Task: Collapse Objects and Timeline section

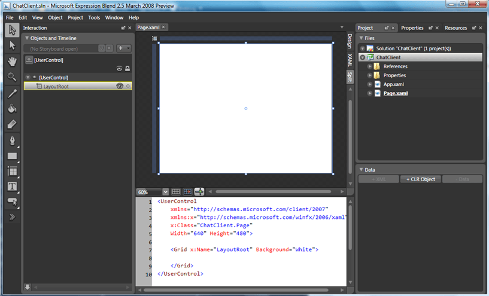Action: click(27, 38)
